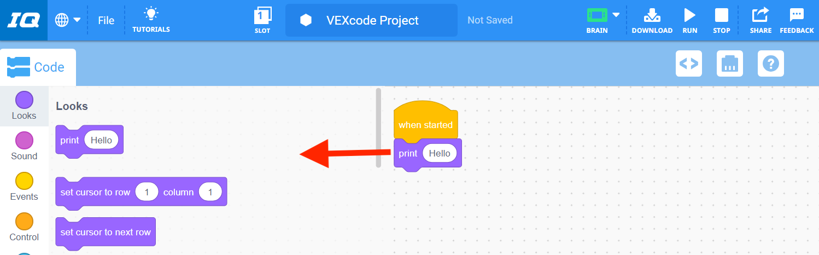Open the Help question mark icon

[x=771, y=63]
